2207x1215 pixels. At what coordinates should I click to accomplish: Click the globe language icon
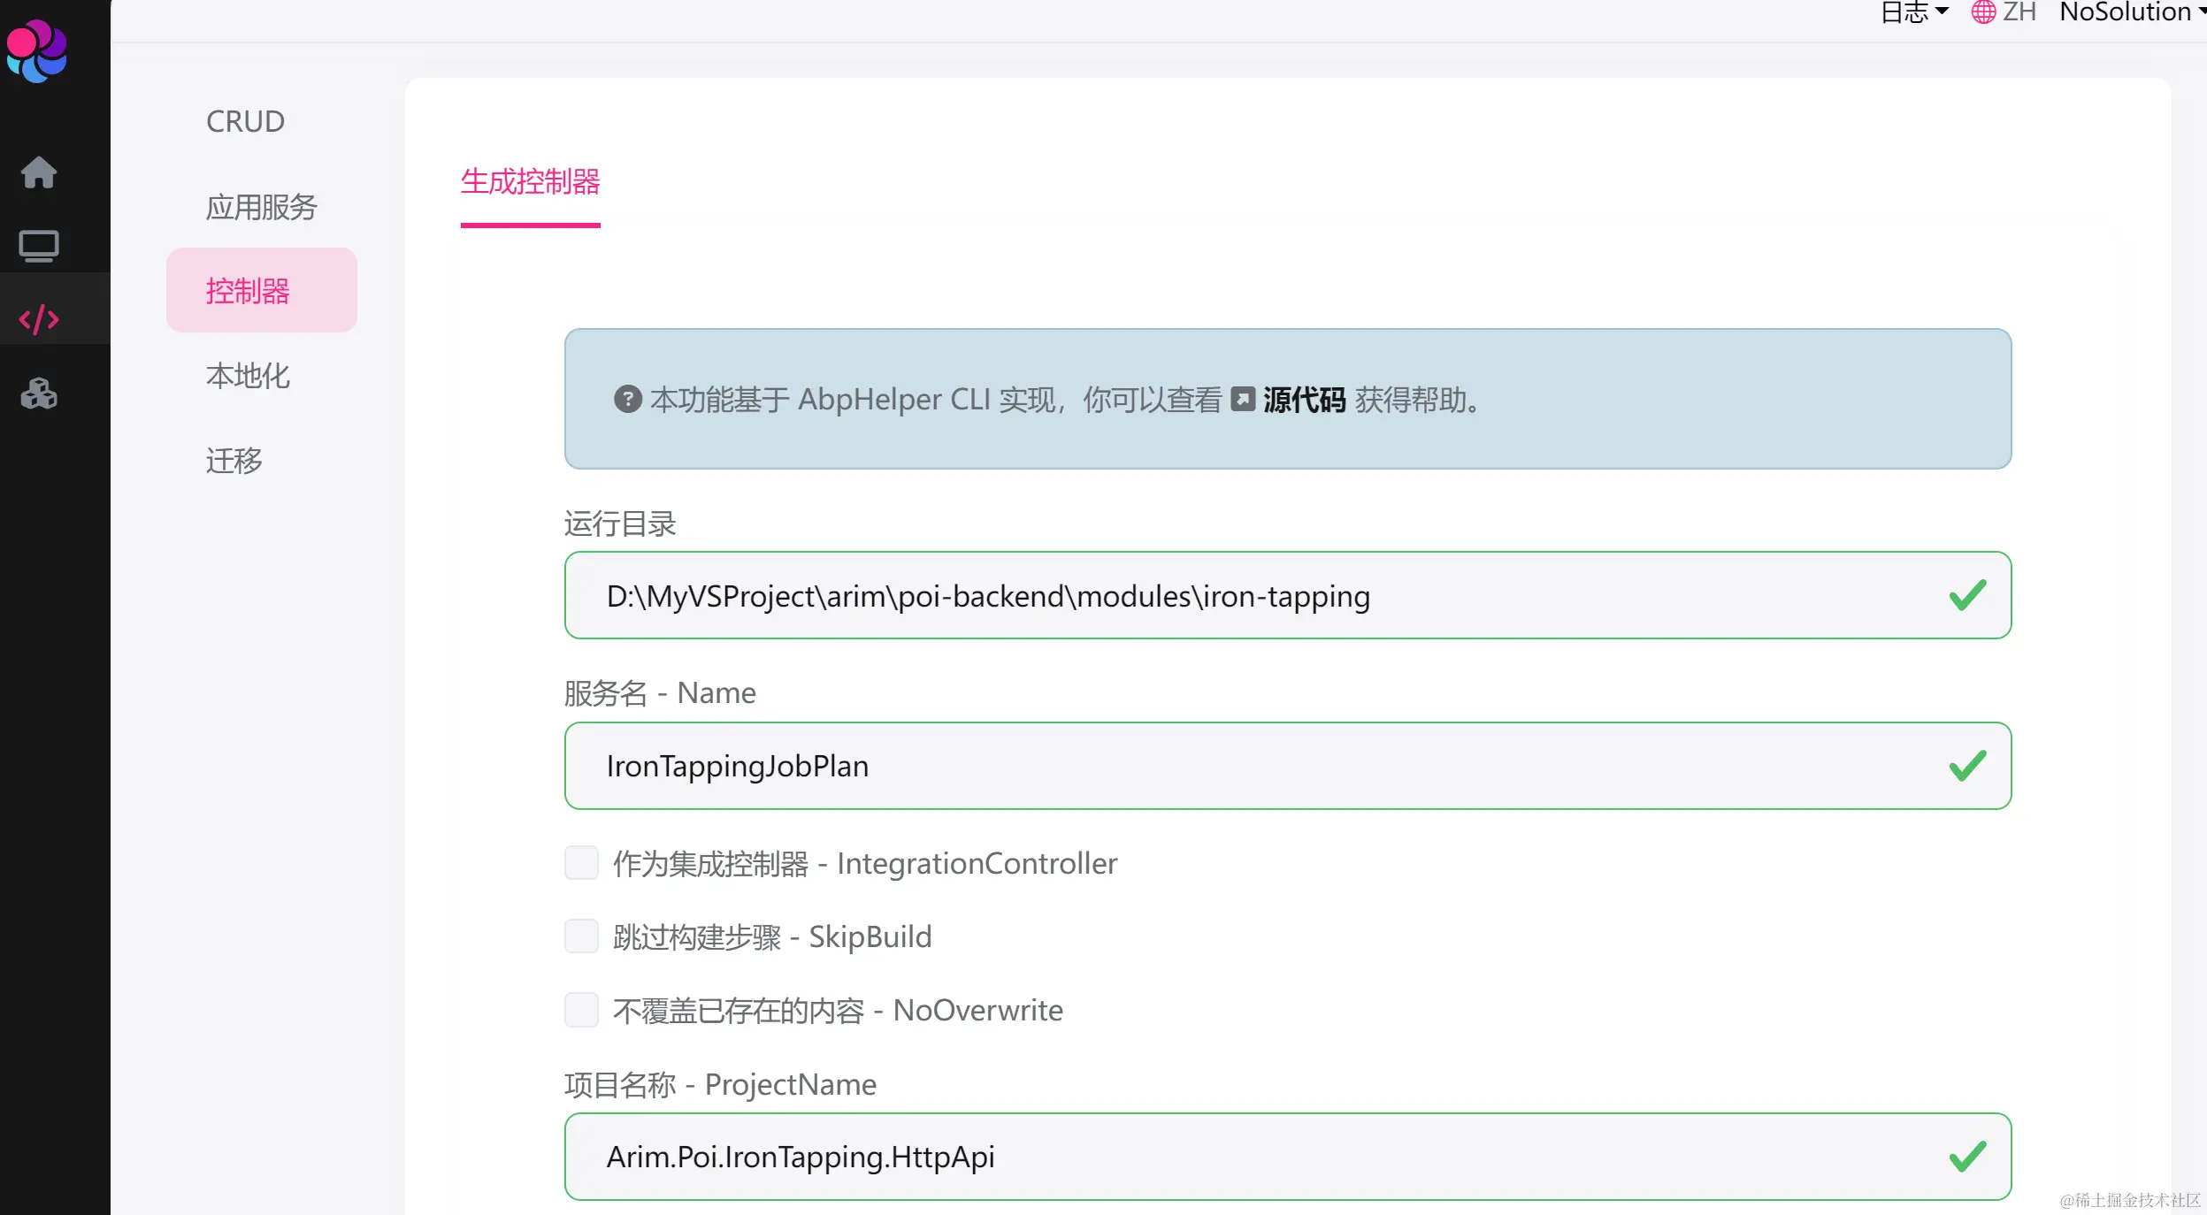click(1982, 12)
